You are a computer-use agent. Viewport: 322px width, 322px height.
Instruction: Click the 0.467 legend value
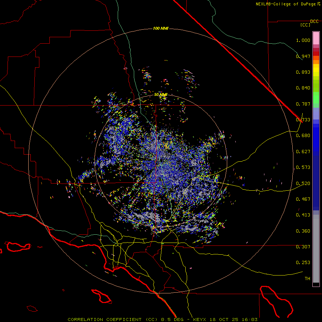303,199
